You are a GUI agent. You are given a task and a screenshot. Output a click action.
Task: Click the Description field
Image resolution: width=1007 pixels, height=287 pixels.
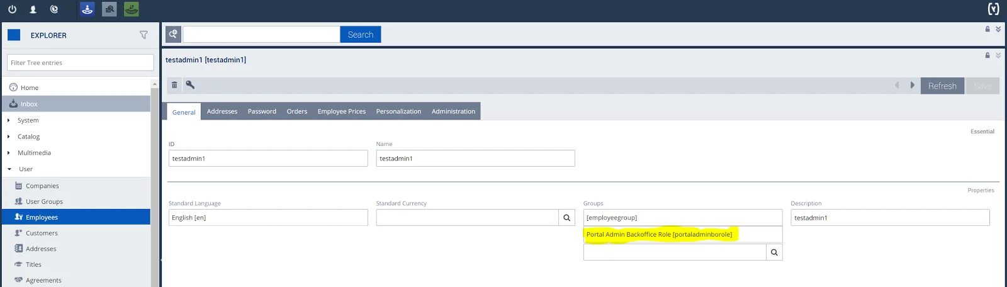(x=890, y=218)
